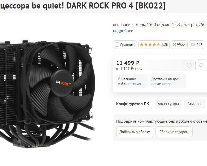Open the star rating 1.8k reviews
The width and height of the screenshot is (207, 166).
154,45
